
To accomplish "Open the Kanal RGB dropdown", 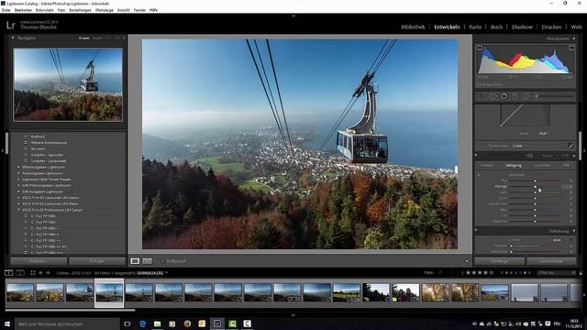I will click(x=544, y=134).
